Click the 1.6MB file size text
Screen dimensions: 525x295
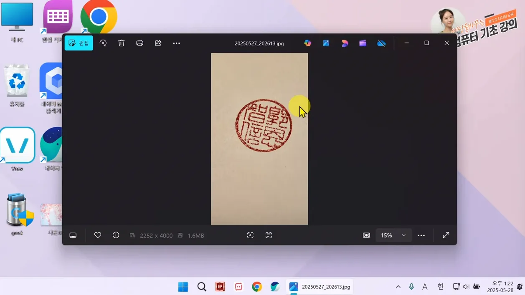coord(196,235)
